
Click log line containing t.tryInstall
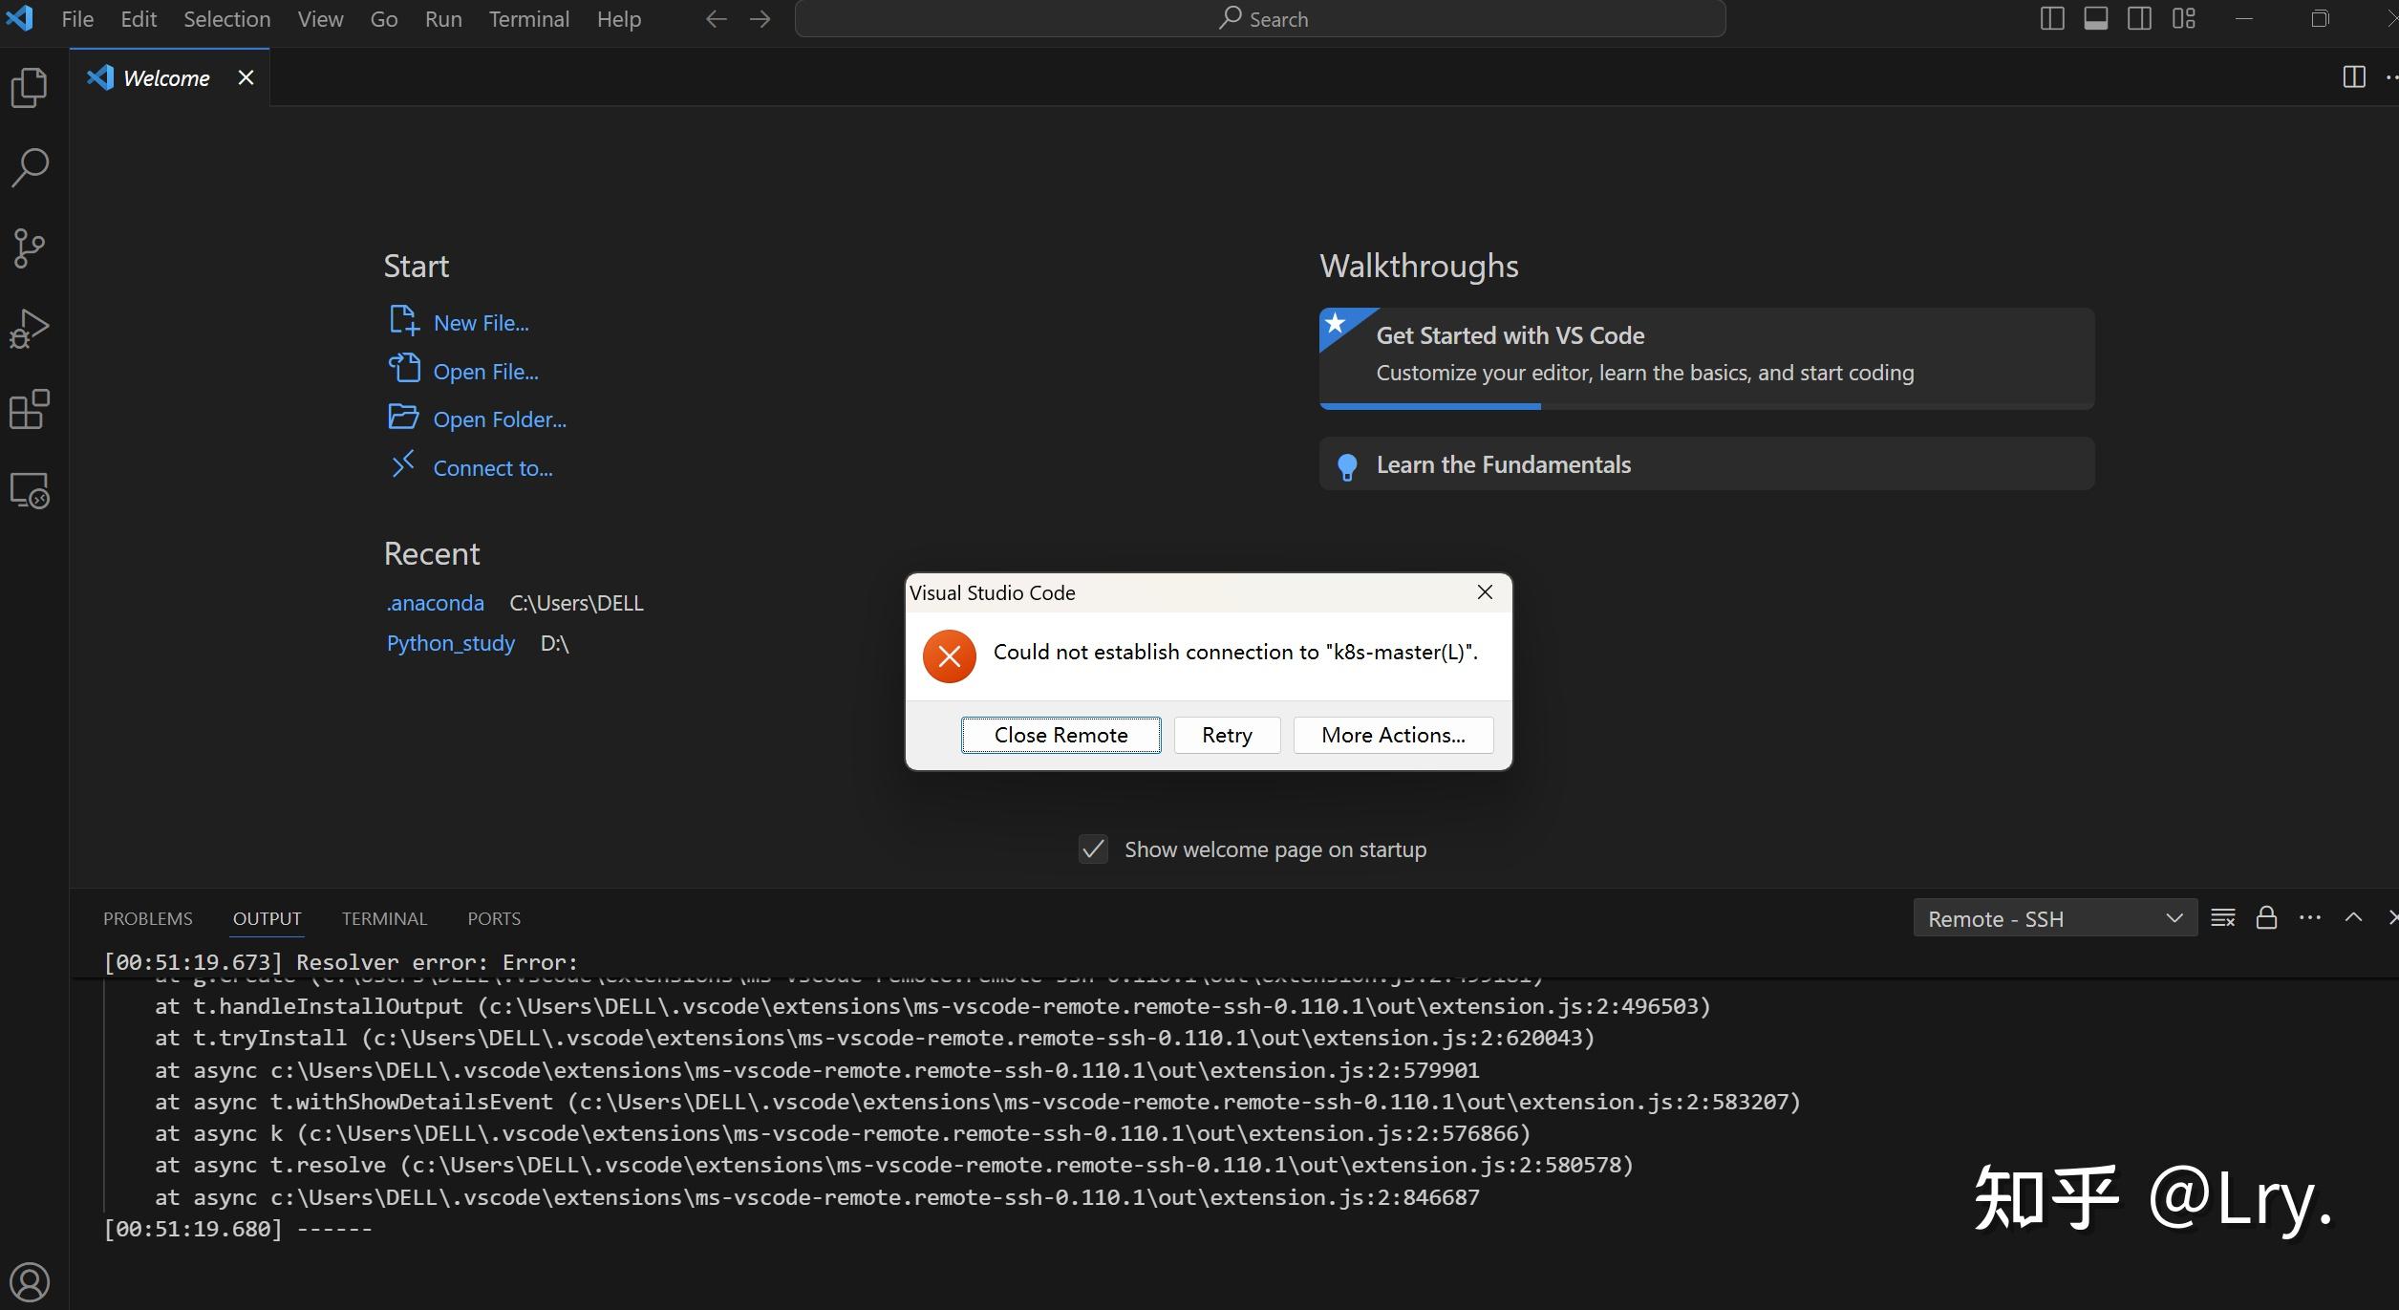[874, 1038]
